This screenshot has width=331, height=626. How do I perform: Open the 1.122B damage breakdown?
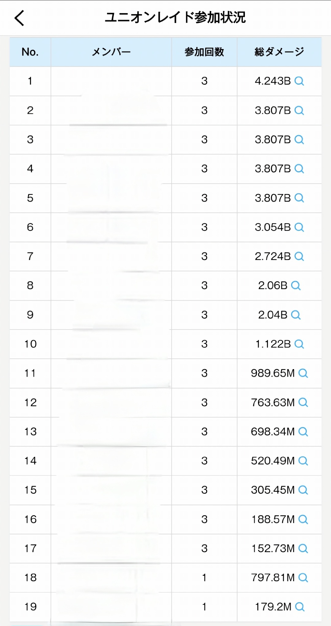299,344
